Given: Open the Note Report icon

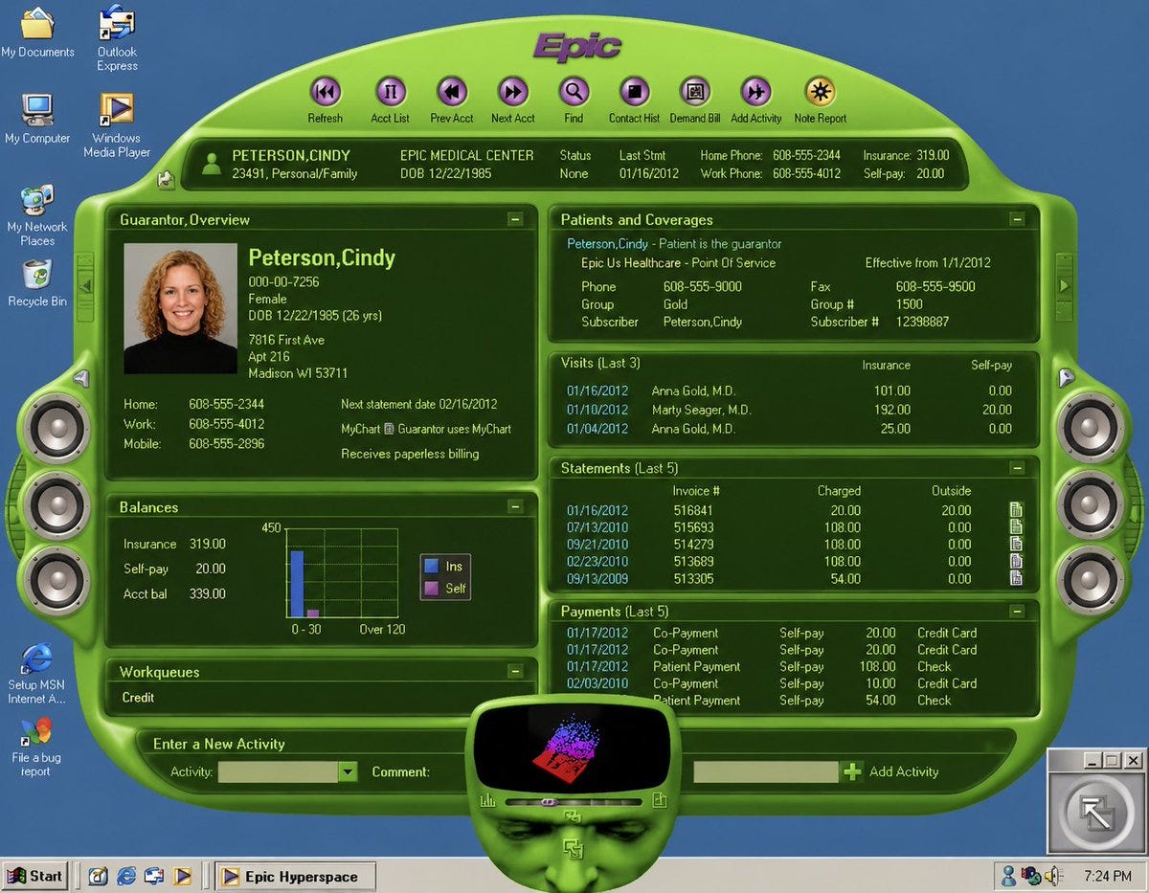Looking at the screenshot, I should click(x=820, y=92).
